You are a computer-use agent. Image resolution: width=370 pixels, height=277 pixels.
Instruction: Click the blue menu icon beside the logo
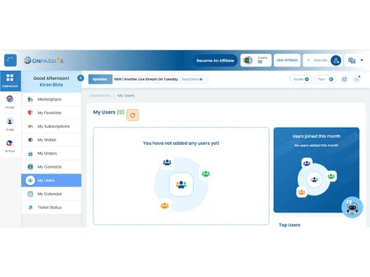click(10, 60)
